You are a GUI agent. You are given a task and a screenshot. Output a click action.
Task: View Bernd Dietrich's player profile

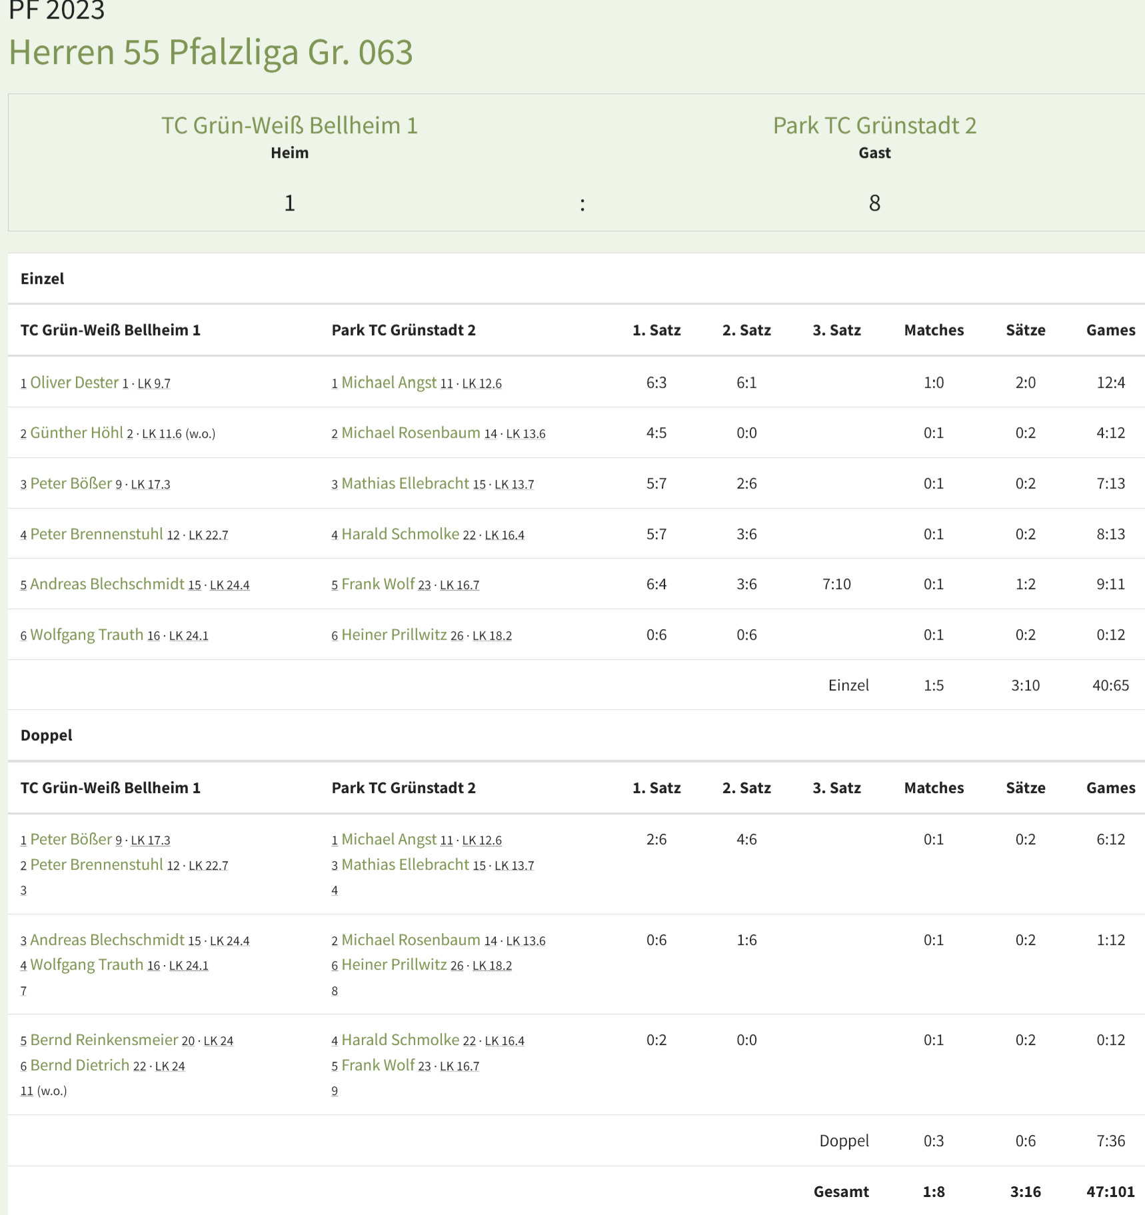(80, 1066)
